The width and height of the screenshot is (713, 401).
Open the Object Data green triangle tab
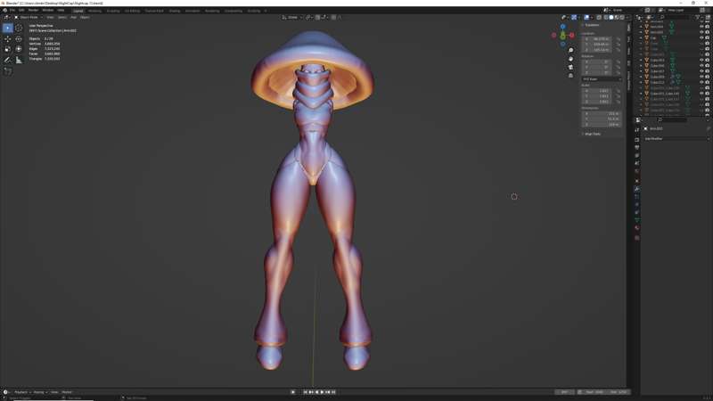point(637,220)
